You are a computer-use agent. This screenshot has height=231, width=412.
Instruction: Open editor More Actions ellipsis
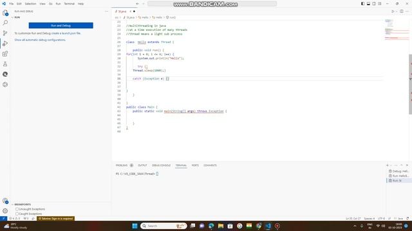(407, 12)
